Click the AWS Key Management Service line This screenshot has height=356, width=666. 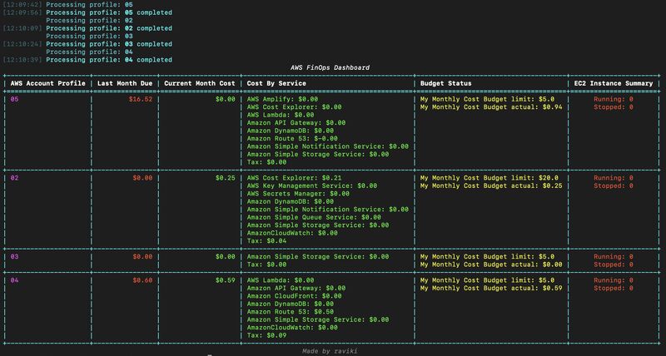(316, 185)
